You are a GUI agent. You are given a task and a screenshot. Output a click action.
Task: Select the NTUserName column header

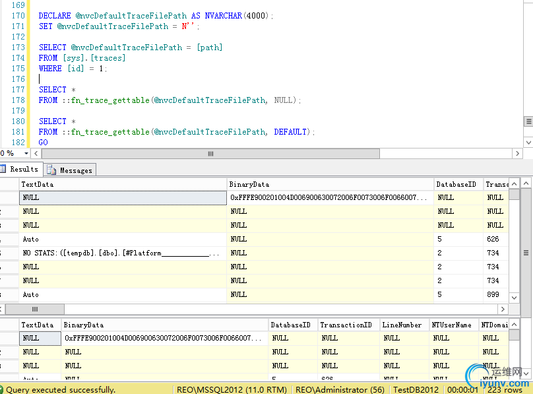[x=454, y=325]
